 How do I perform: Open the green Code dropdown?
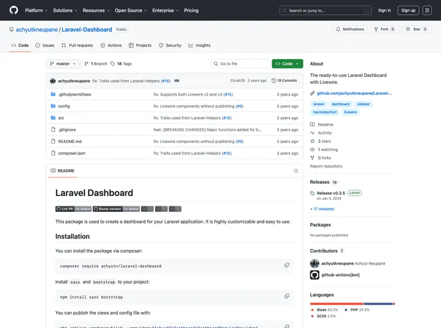pos(287,64)
